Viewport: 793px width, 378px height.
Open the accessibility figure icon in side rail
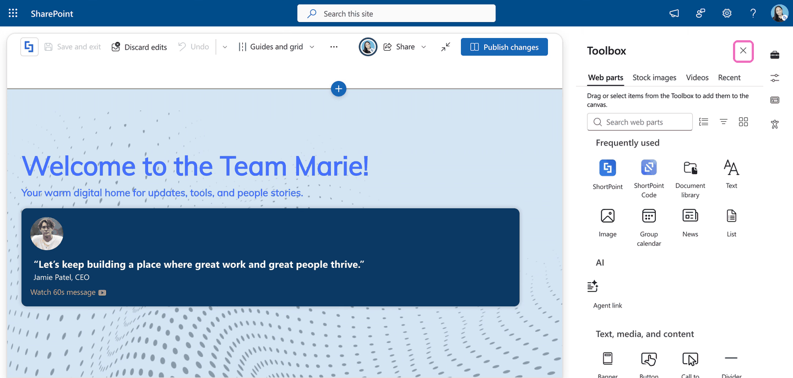point(775,124)
